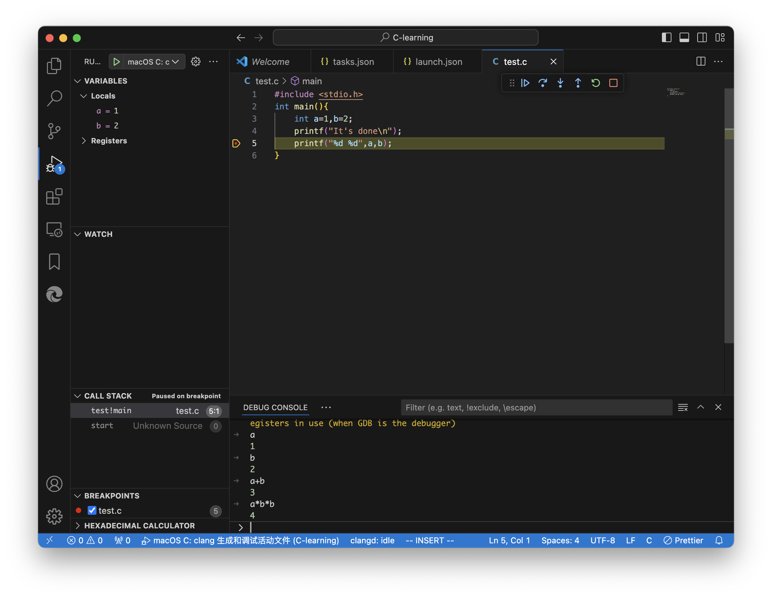Click the debug console filter field
Image resolution: width=772 pixels, height=598 pixels.
coord(536,407)
